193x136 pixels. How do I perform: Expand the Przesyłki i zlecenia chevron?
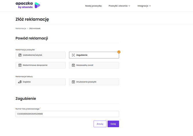tap(129, 6)
